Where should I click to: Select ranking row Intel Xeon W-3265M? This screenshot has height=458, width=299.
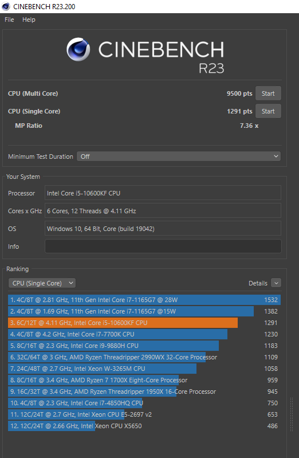coord(144,369)
